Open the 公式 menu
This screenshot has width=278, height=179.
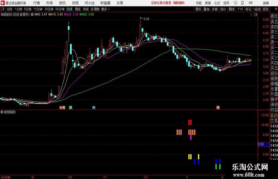217,3
